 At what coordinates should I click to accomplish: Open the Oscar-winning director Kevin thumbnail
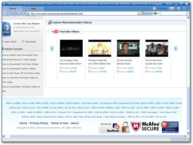pyautogui.click(x=128, y=48)
